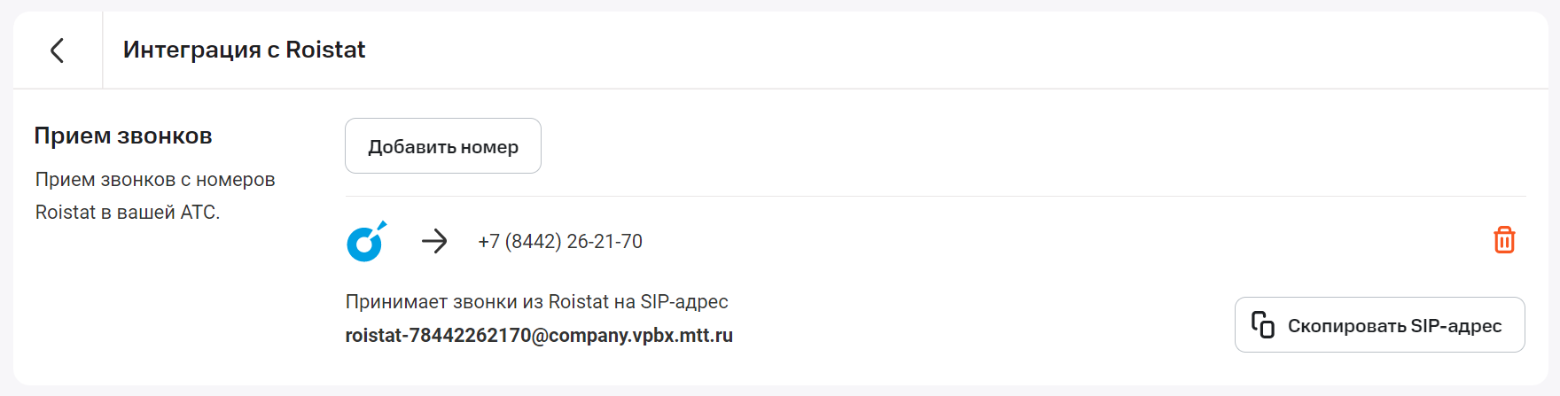Image resolution: width=1560 pixels, height=396 pixels.
Task: Click the divider line below "Добавить номер"
Action: (935, 196)
